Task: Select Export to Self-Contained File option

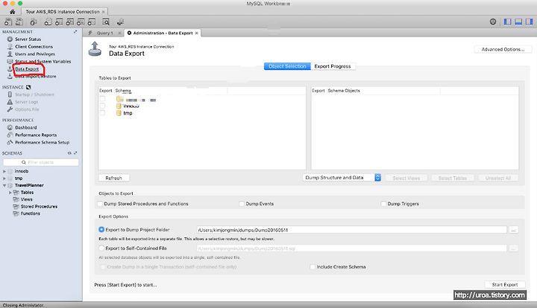Action: coord(101,248)
